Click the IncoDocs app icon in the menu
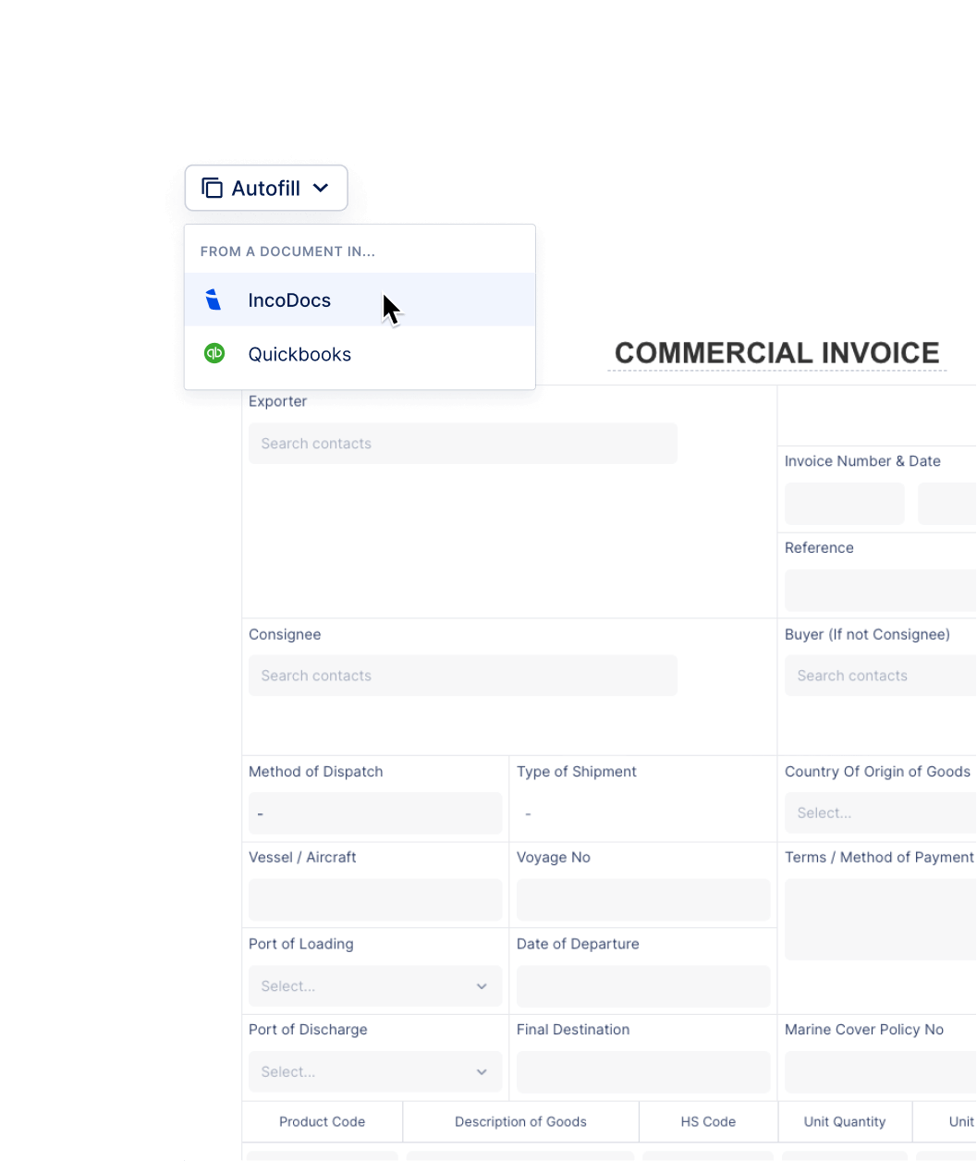977x1161 pixels. 214,299
